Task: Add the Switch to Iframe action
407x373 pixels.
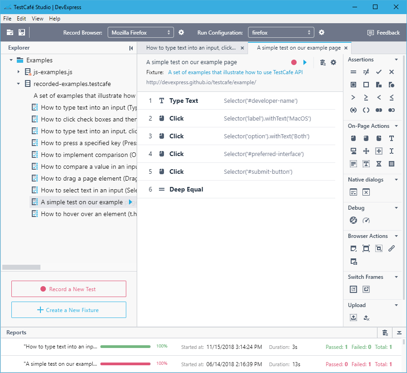Action: pos(353,289)
